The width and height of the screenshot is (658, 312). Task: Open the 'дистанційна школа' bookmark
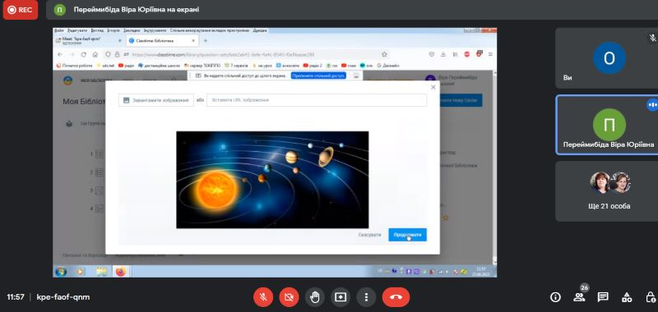160,66
